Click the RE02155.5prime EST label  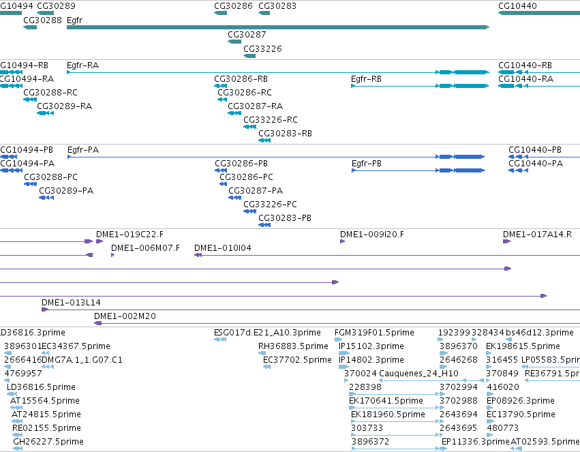pyautogui.click(x=46, y=428)
